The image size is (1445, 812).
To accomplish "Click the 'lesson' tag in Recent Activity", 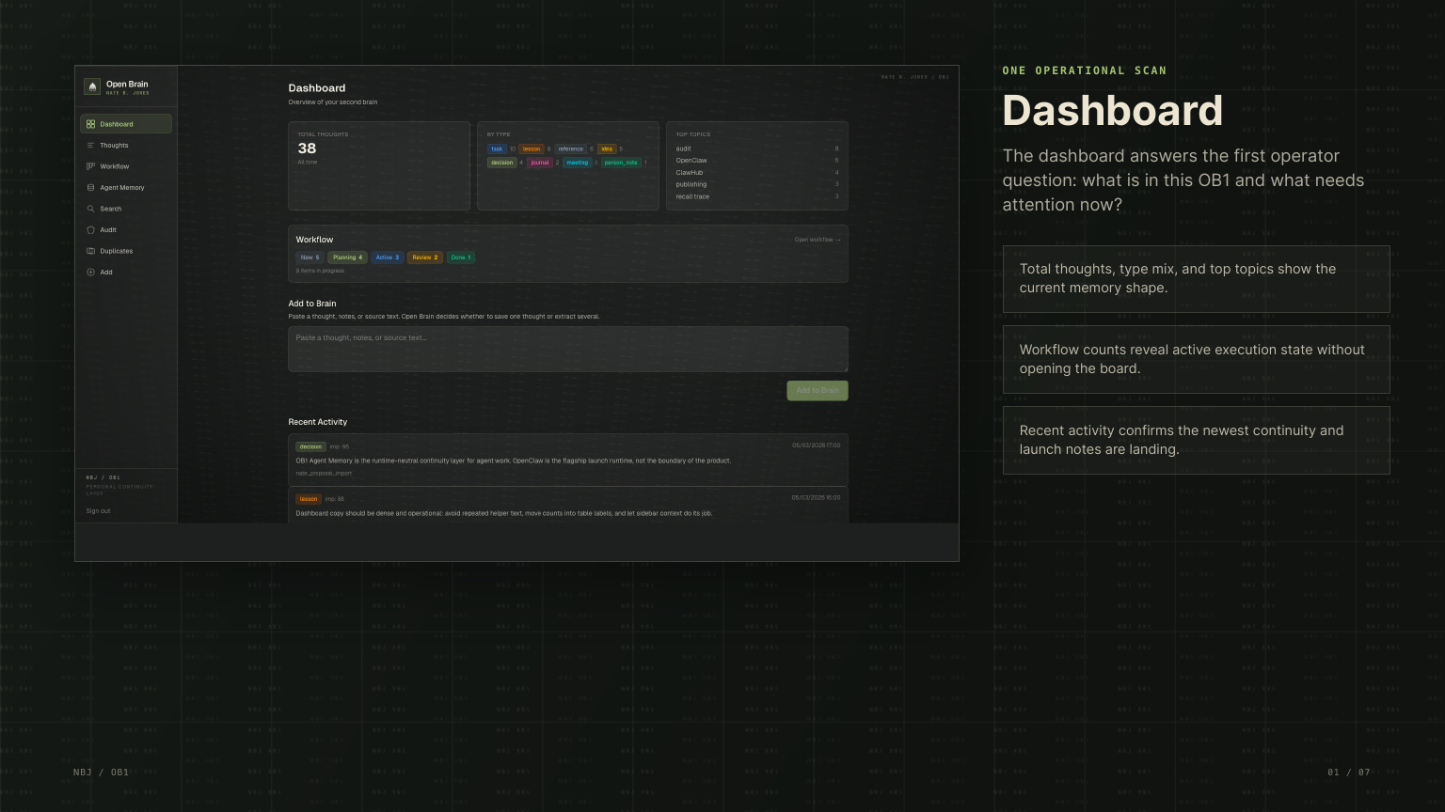I will point(309,499).
